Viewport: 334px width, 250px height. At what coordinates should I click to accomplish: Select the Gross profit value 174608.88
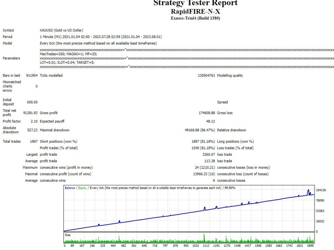pos(207,113)
